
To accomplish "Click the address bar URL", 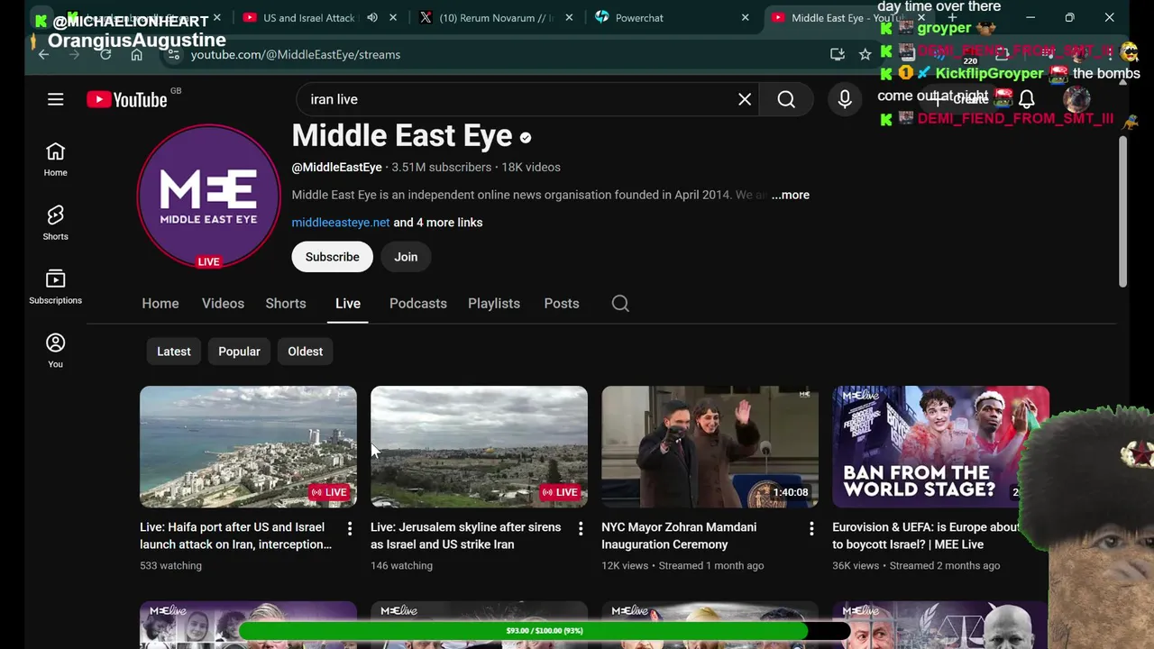I will tap(296, 54).
